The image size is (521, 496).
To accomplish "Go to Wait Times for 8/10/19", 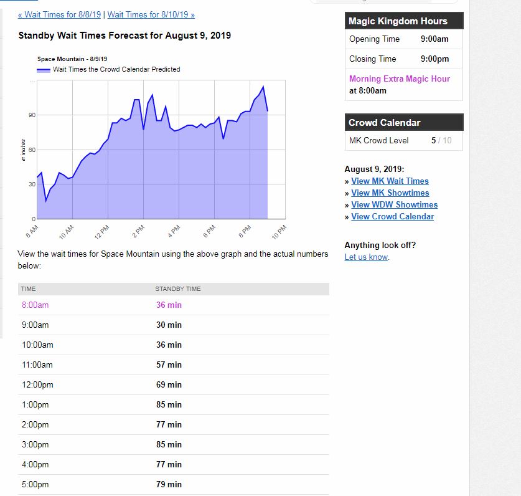I will (x=151, y=14).
